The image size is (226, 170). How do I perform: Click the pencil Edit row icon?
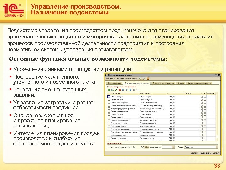116,90
